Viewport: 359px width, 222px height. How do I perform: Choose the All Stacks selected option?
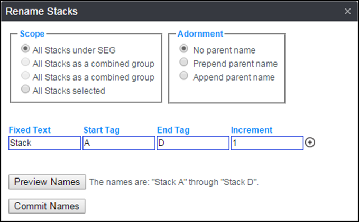[25, 90]
